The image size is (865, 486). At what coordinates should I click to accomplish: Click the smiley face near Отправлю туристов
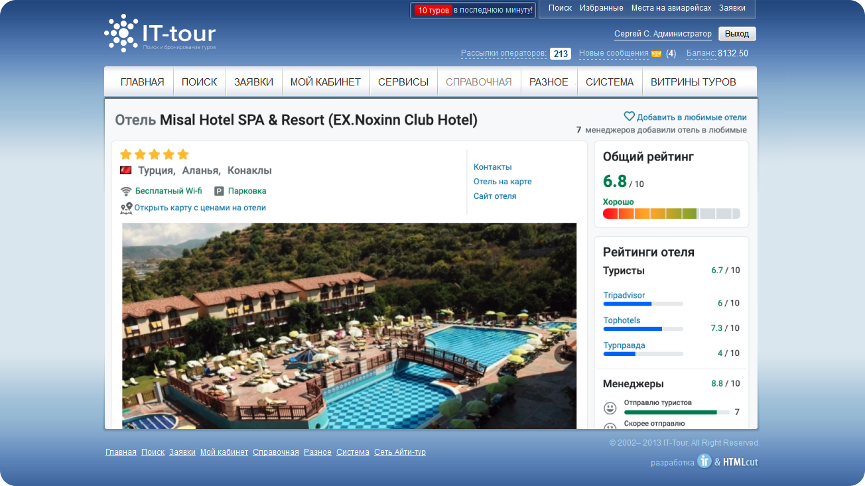pos(610,408)
